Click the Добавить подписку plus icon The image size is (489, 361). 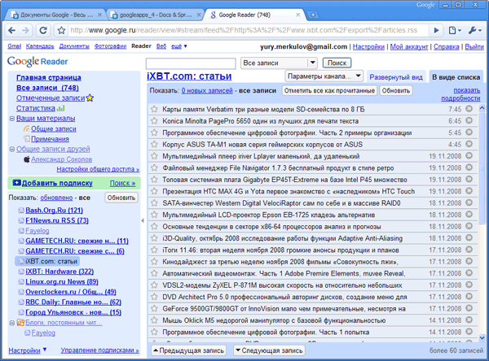16,183
